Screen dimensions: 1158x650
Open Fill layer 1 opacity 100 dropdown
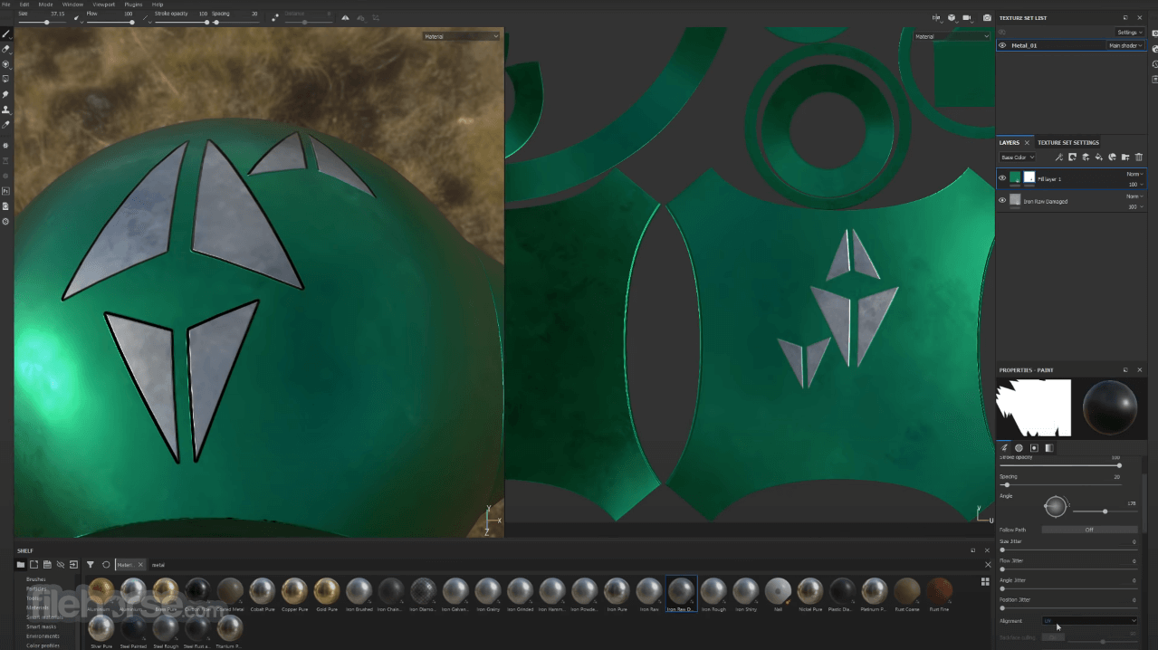tap(1135, 185)
